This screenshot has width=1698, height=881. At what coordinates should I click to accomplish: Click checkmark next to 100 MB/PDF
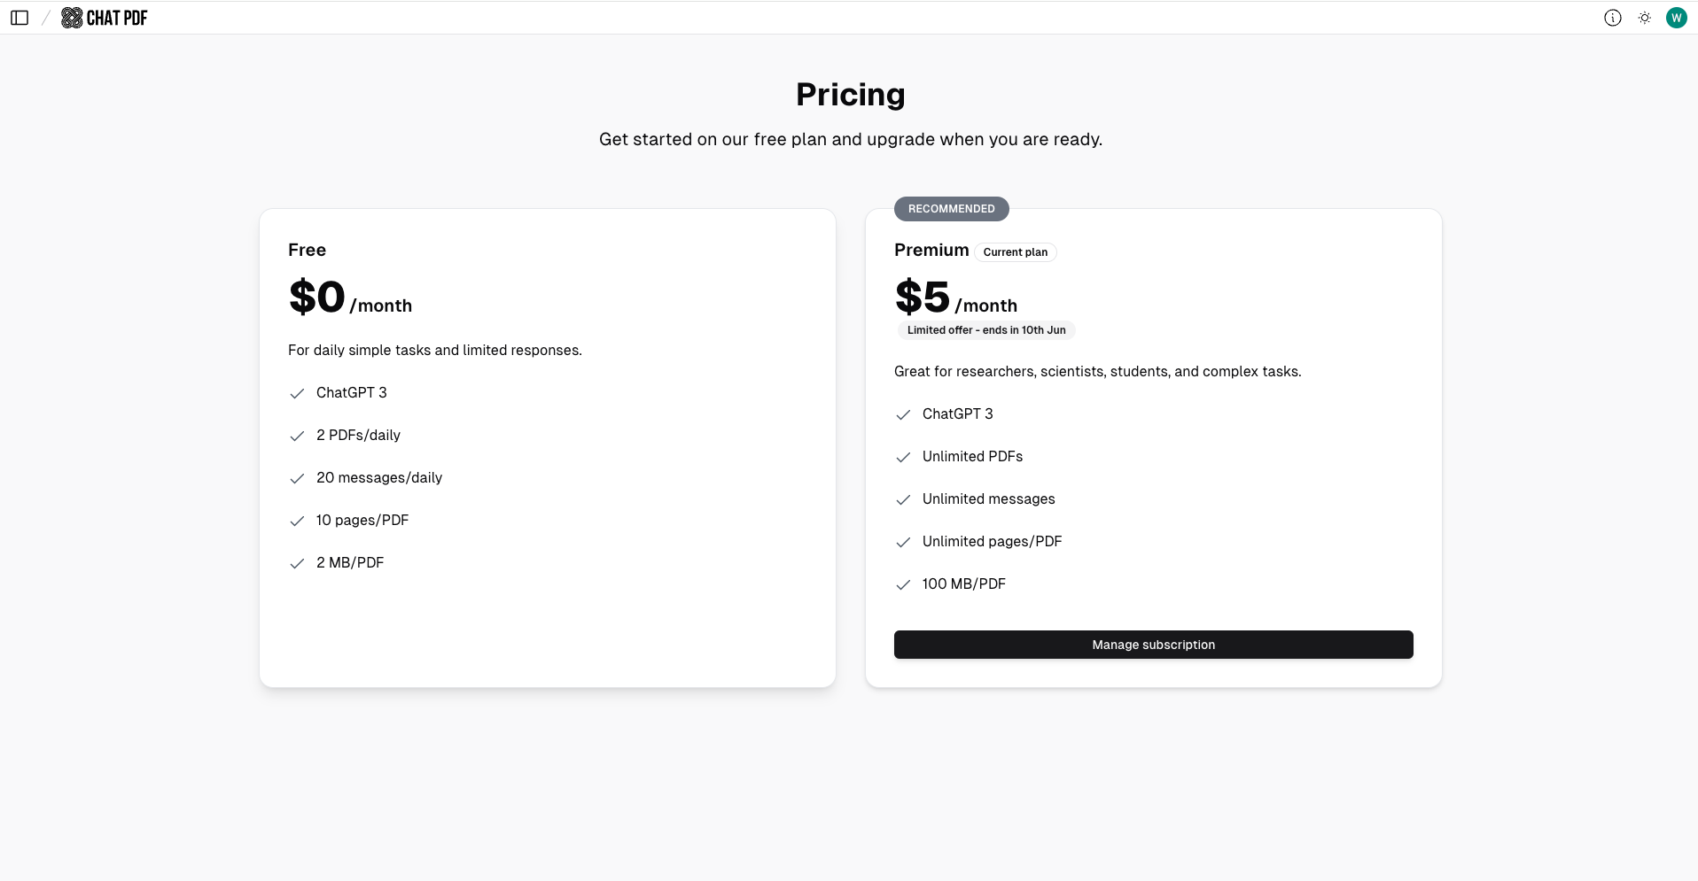tap(903, 585)
